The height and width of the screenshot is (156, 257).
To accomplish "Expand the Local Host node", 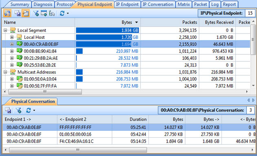I will [12, 37].
